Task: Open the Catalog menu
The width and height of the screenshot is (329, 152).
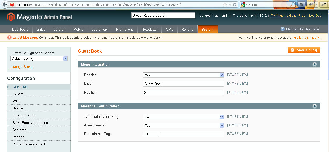Action: coord(59,29)
